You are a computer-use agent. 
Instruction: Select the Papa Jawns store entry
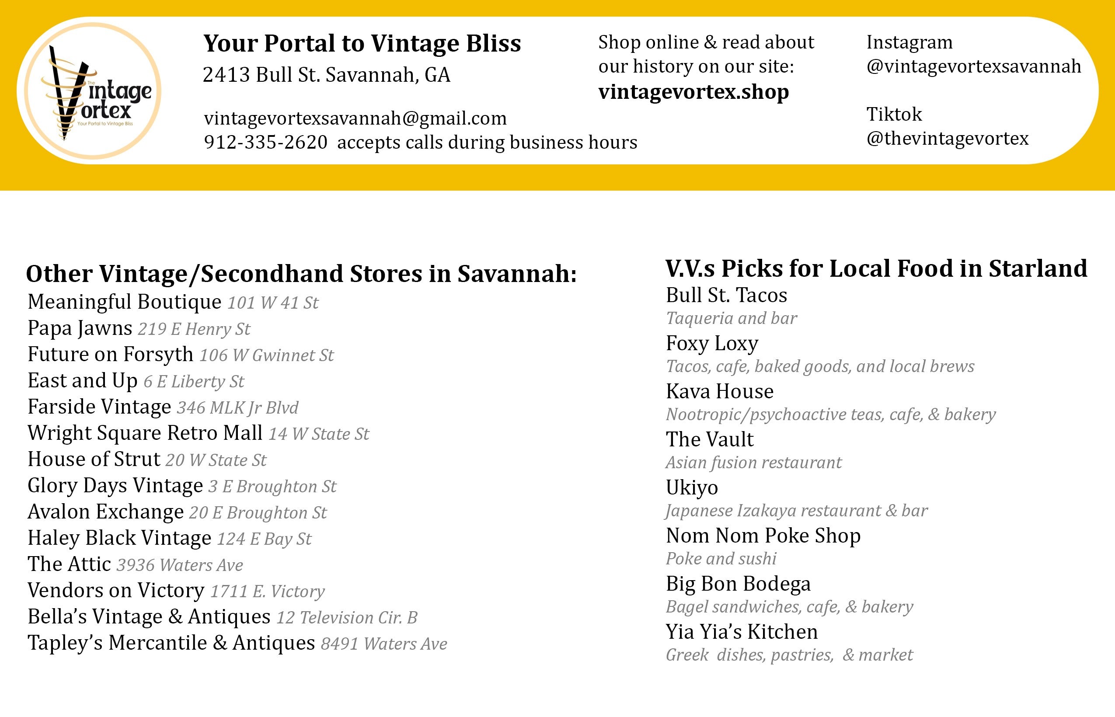(x=80, y=328)
